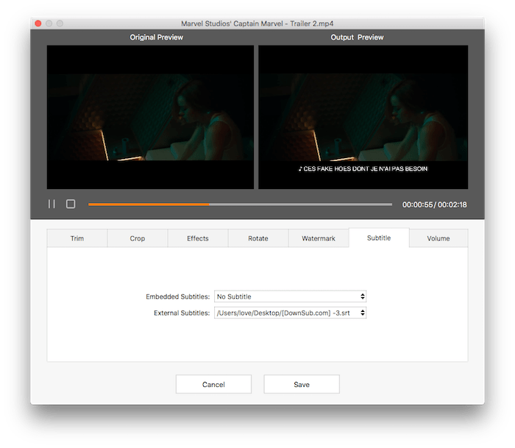
Task: Go to the Watermark tab
Action: tap(319, 238)
